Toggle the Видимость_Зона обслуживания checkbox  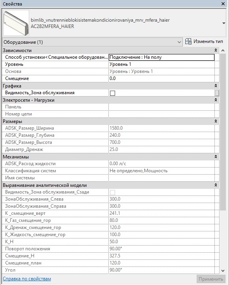[112, 93]
